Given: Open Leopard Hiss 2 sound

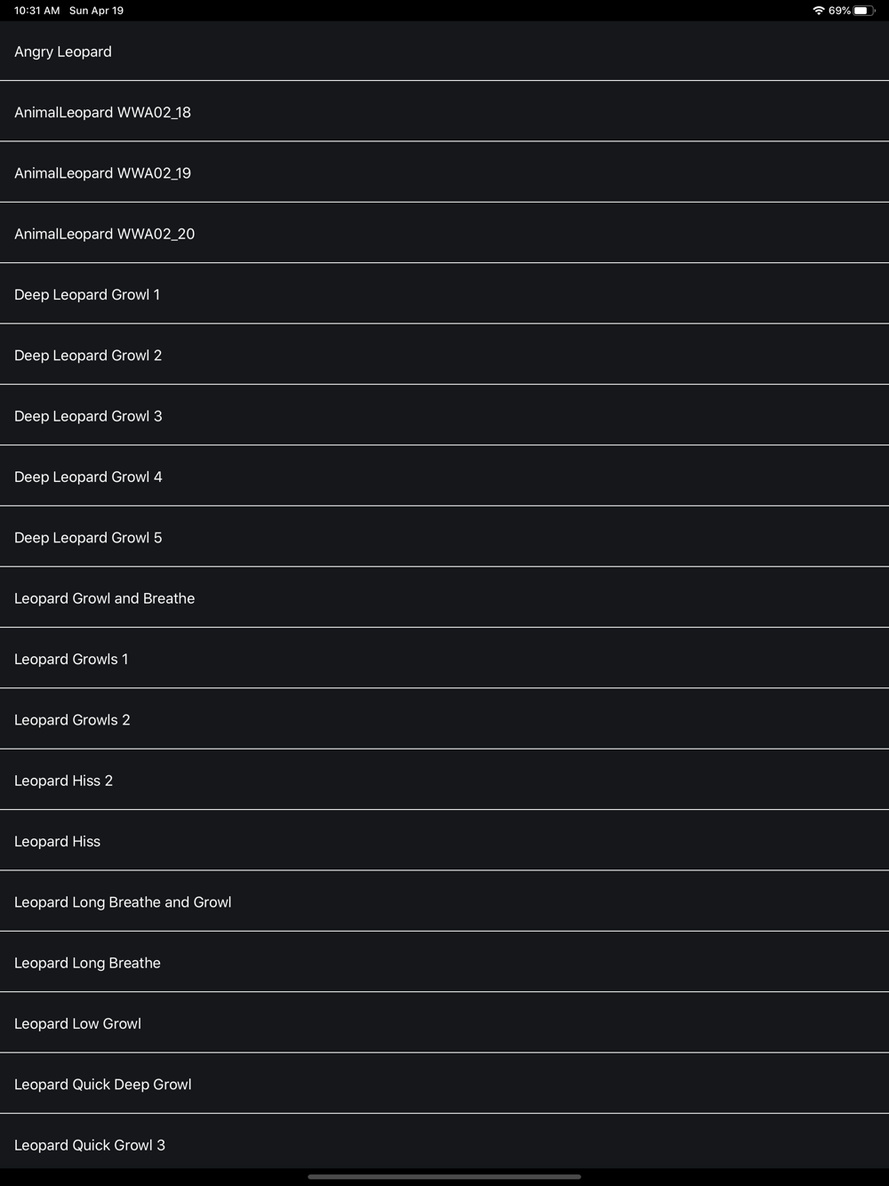Looking at the screenshot, I should [x=444, y=780].
